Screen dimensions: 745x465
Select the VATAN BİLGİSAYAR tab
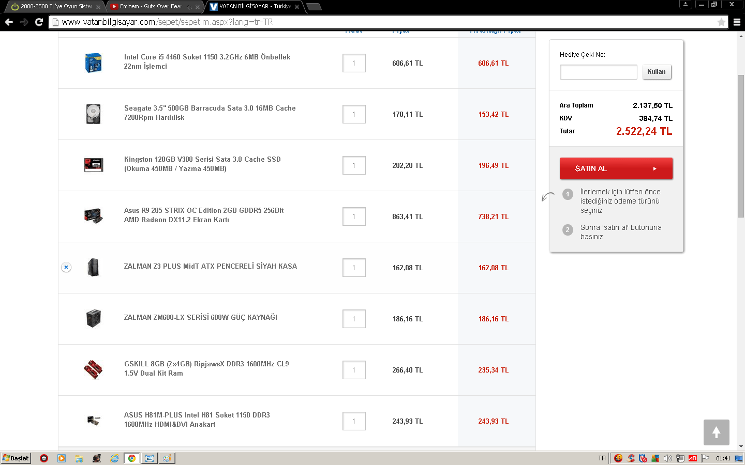[255, 7]
